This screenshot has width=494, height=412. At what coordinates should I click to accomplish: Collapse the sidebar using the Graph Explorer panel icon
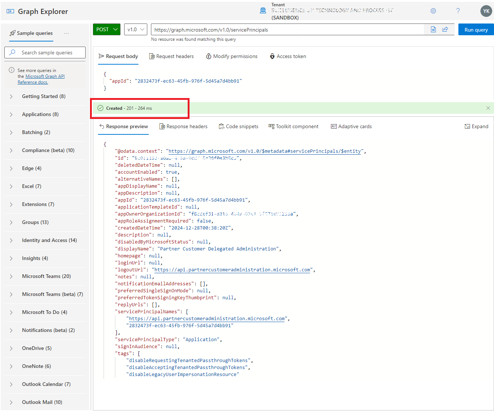[10, 11]
